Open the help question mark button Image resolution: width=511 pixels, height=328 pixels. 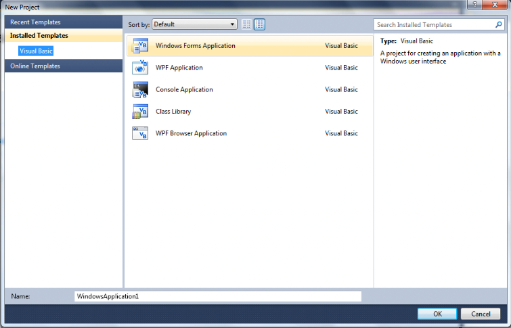tap(475, 5)
